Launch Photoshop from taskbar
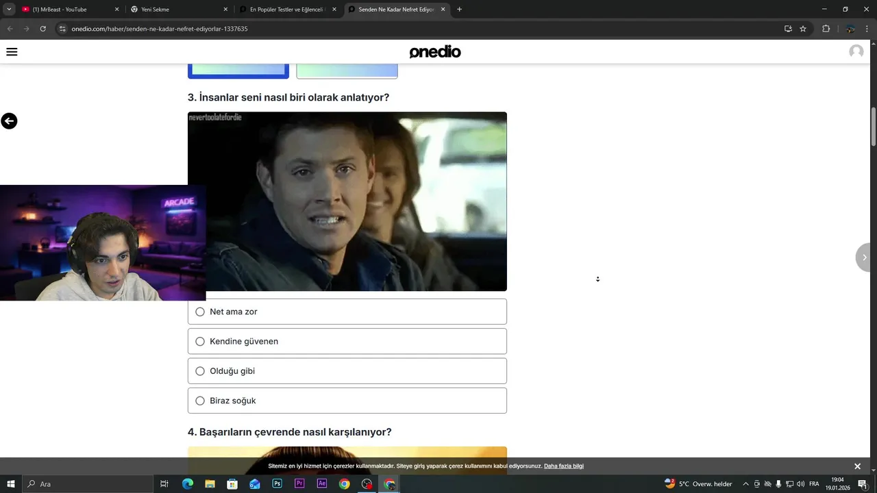 tap(277, 484)
